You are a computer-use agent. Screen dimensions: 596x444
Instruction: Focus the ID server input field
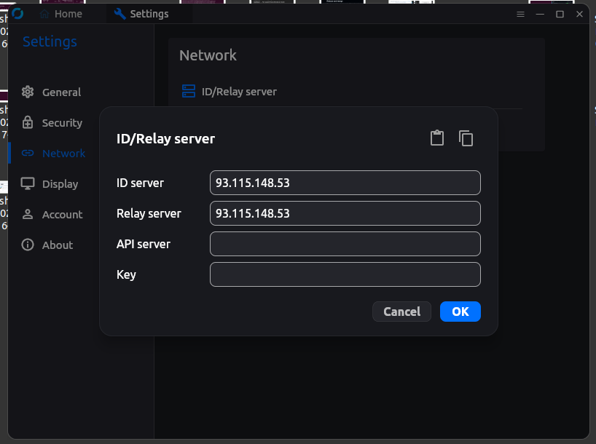(345, 183)
